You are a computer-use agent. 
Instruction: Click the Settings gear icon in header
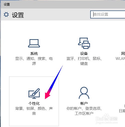tap(6, 14)
